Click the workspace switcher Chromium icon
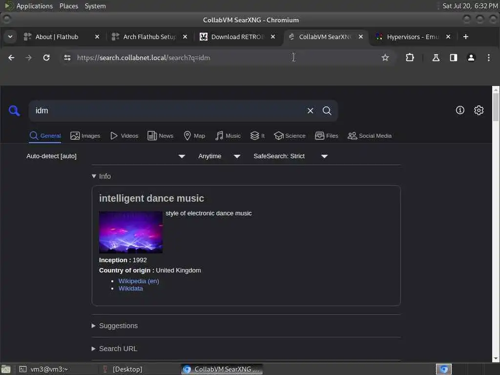 444,369
